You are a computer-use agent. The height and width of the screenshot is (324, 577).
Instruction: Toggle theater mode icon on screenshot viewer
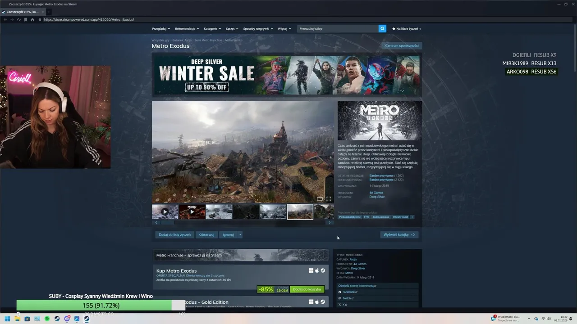pyautogui.click(x=320, y=199)
